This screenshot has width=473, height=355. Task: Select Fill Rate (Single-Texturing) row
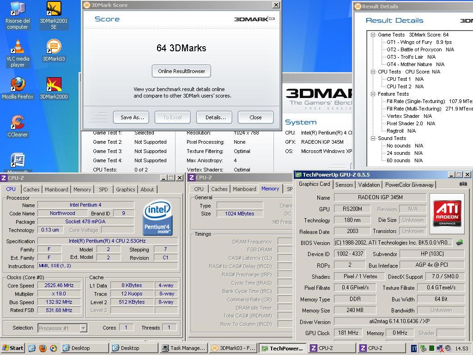pyautogui.click(x=430, y=101)
